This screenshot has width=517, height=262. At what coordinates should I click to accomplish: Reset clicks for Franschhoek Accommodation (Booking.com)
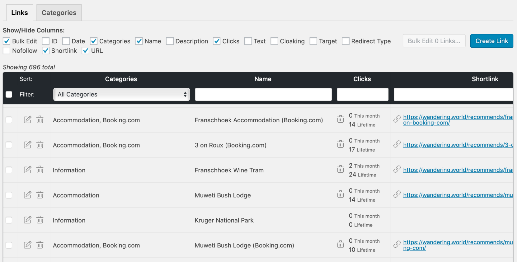click(341, 119)
